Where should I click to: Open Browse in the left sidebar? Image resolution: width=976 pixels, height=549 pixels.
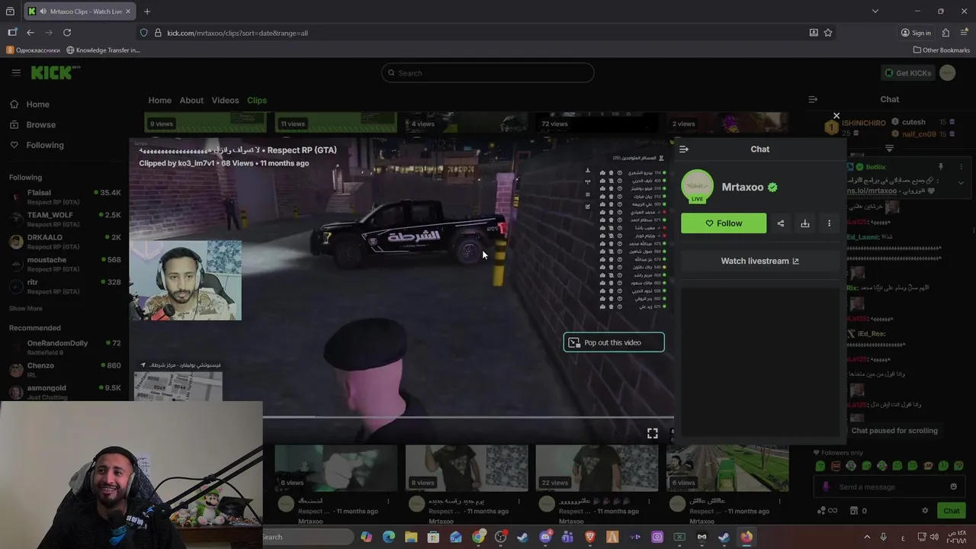click(40, 124)
